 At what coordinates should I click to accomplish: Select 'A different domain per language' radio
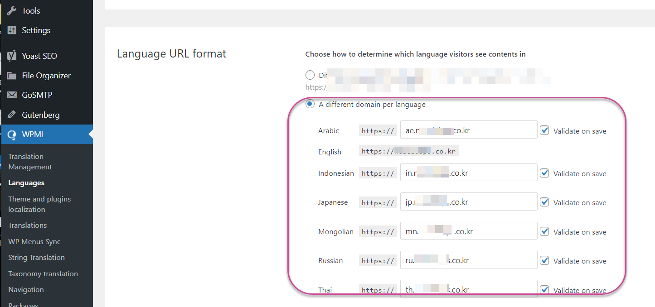coord(310,104)
